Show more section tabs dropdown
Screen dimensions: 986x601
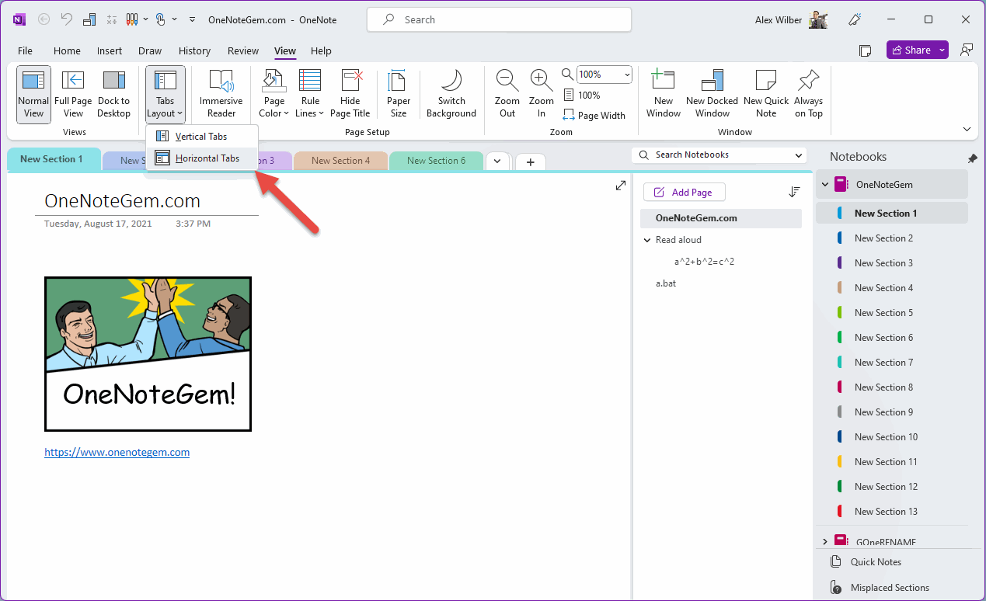click(497, 162)
